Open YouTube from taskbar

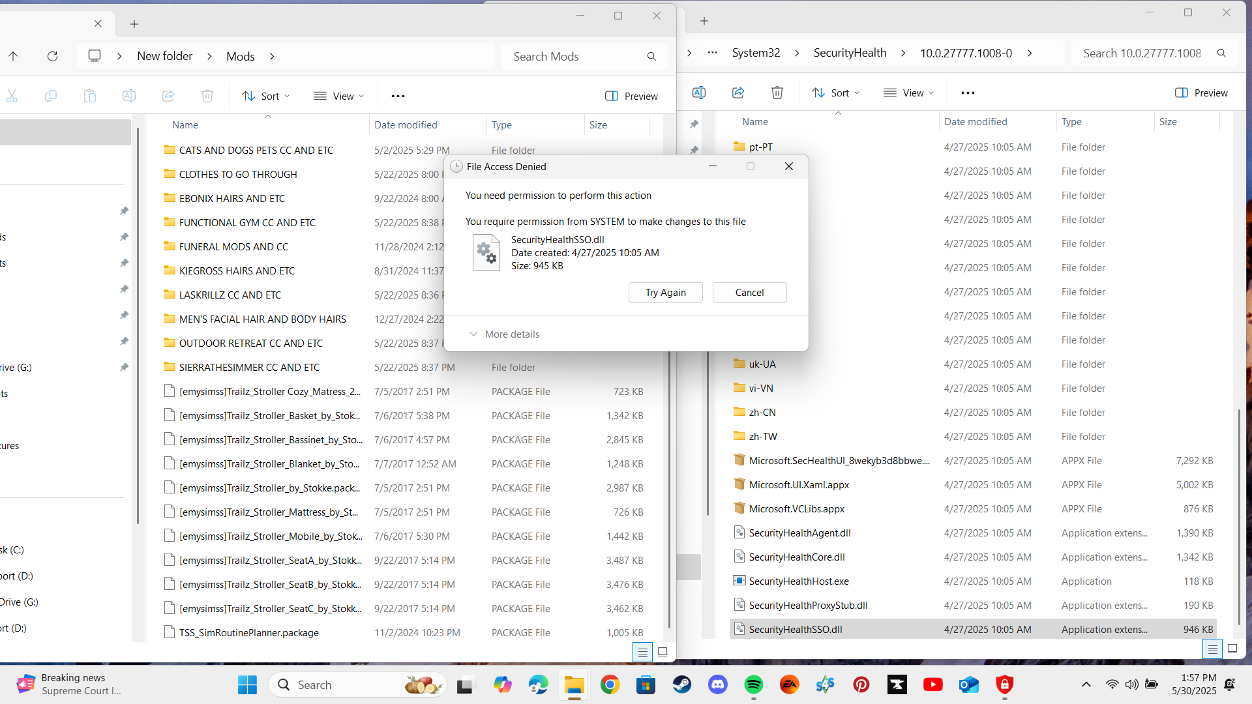pyautogui.click(x=933, y=684)
